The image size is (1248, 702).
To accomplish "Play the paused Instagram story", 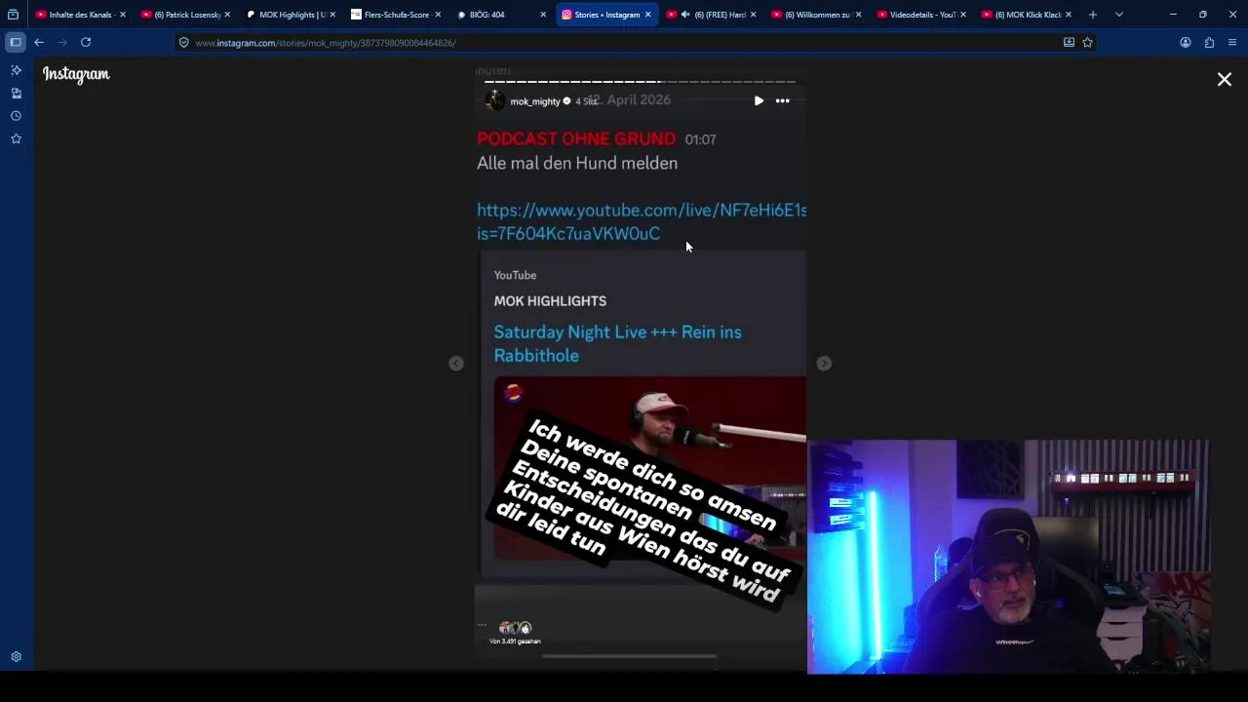I will coord(759,100).
